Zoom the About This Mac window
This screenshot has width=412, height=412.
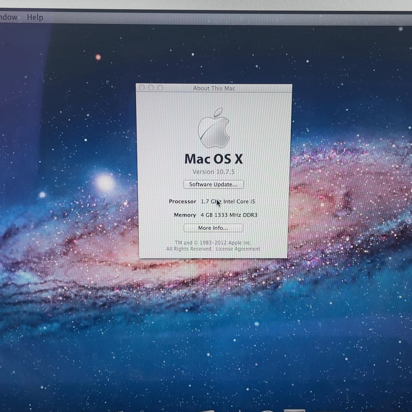(160, 88)
